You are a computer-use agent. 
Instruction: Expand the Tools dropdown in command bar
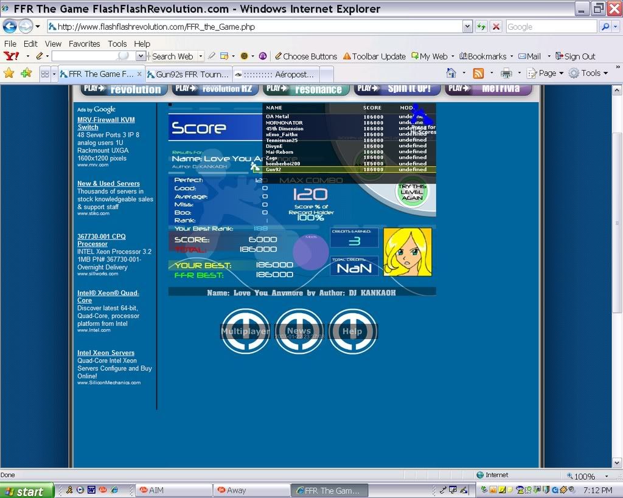pos(590,73)
